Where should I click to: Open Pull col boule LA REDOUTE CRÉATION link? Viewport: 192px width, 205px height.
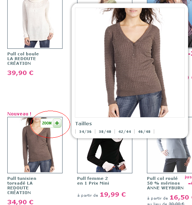[23, 59]
